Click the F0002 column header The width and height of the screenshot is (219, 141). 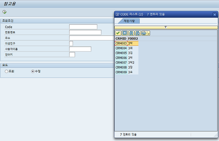[x=133, y=39]
